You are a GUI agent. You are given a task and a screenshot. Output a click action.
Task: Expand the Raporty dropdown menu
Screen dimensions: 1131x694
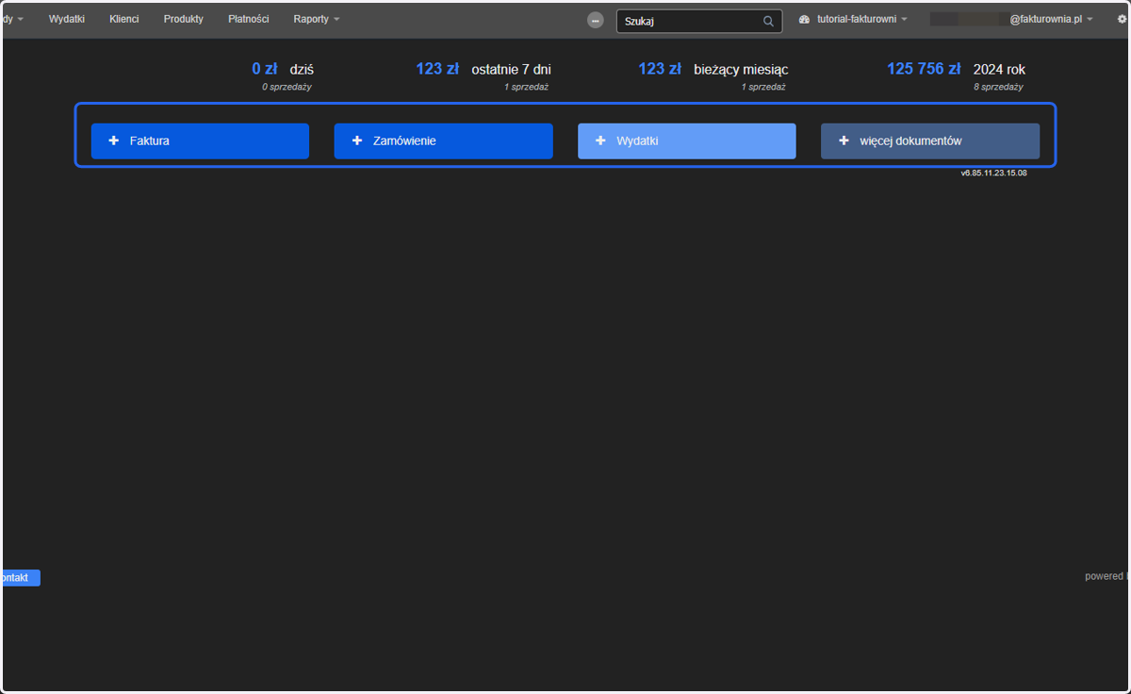coord(317,19)
